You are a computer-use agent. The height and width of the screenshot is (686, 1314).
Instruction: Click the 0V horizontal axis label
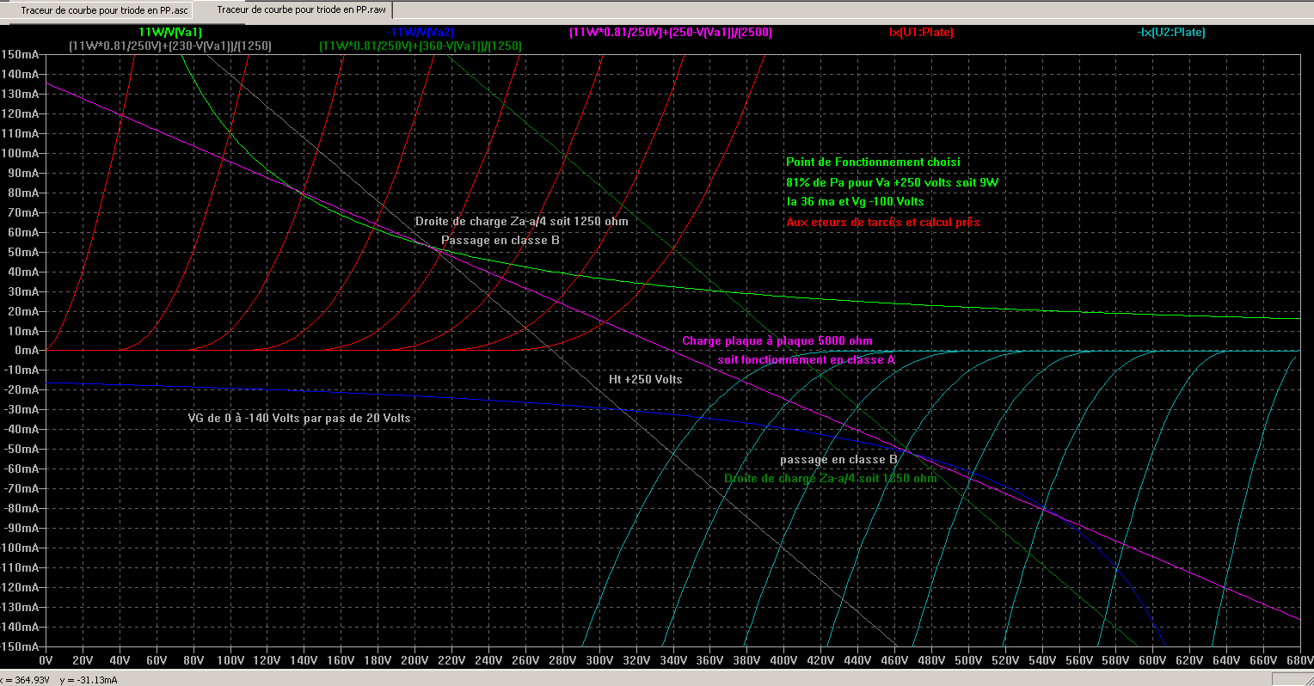[x=46, y=660]
